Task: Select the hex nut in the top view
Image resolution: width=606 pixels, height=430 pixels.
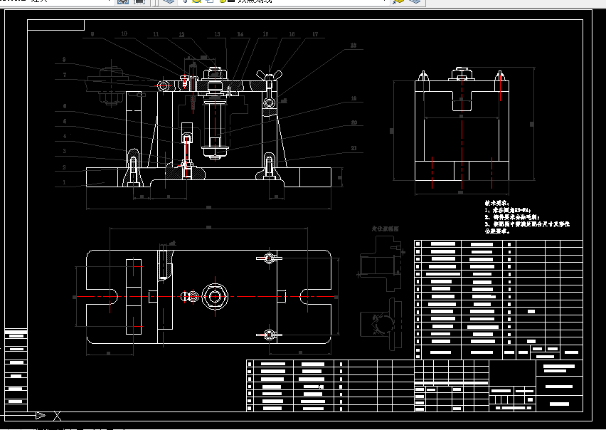Action: pyautogui.click(x=215, y=297)
